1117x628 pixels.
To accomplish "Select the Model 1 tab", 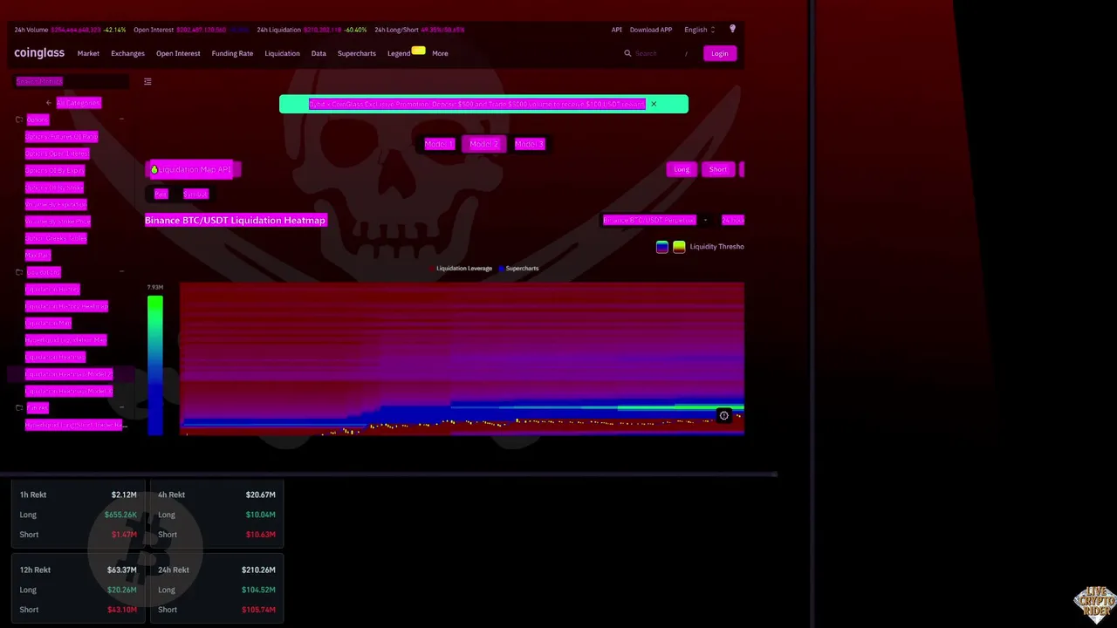I will pos(438,144).
